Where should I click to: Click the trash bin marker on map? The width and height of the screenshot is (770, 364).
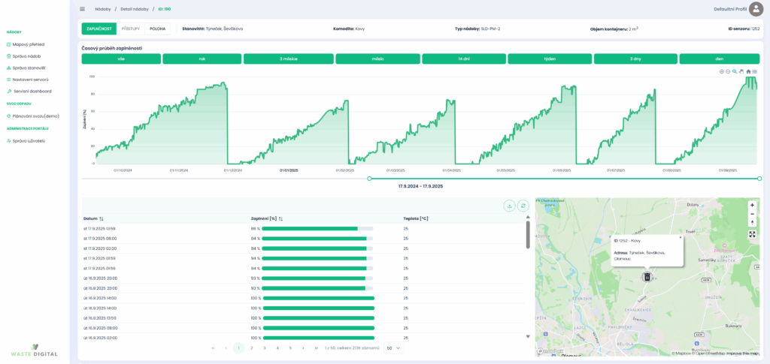click(647, 277)
